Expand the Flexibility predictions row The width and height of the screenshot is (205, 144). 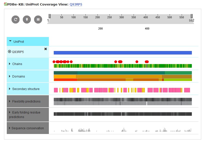pos(10,101)
